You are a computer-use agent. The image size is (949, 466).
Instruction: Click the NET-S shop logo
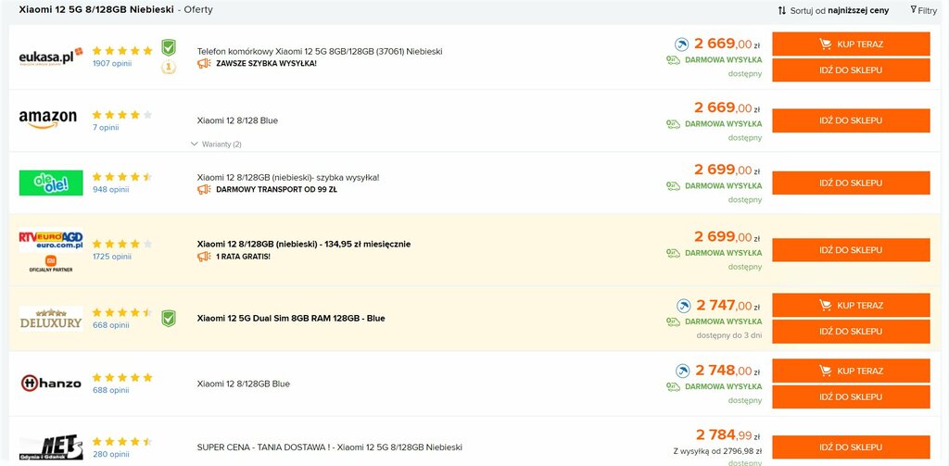51,447
